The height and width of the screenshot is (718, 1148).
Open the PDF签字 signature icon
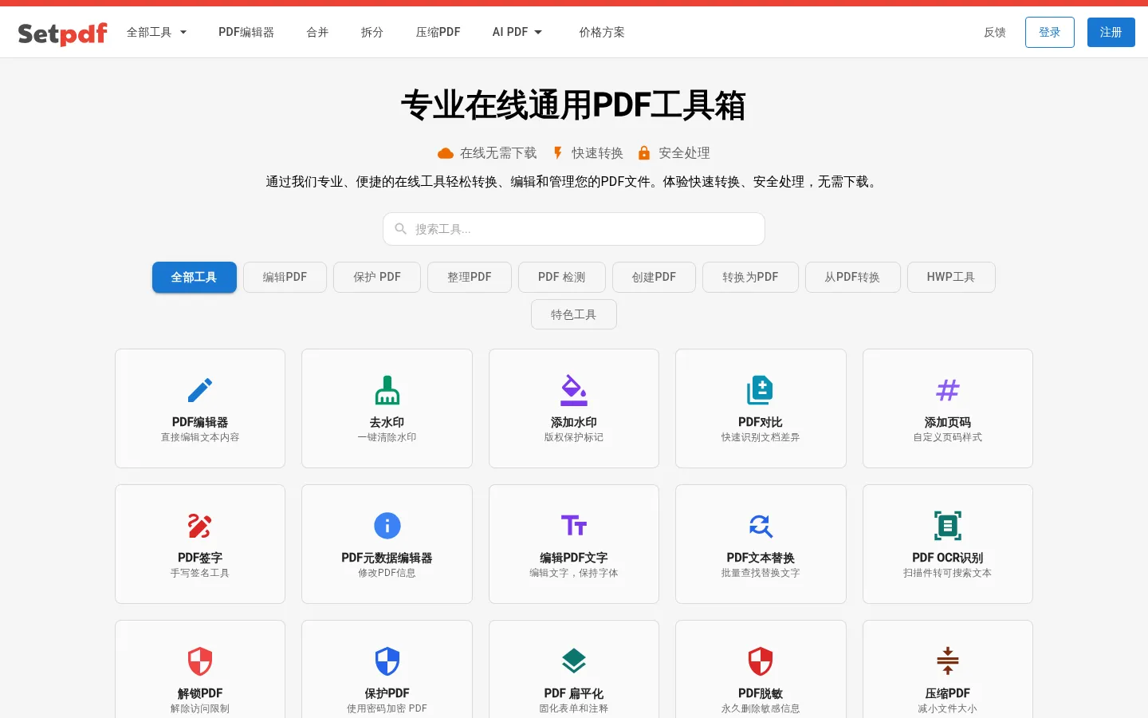(200, 526)
